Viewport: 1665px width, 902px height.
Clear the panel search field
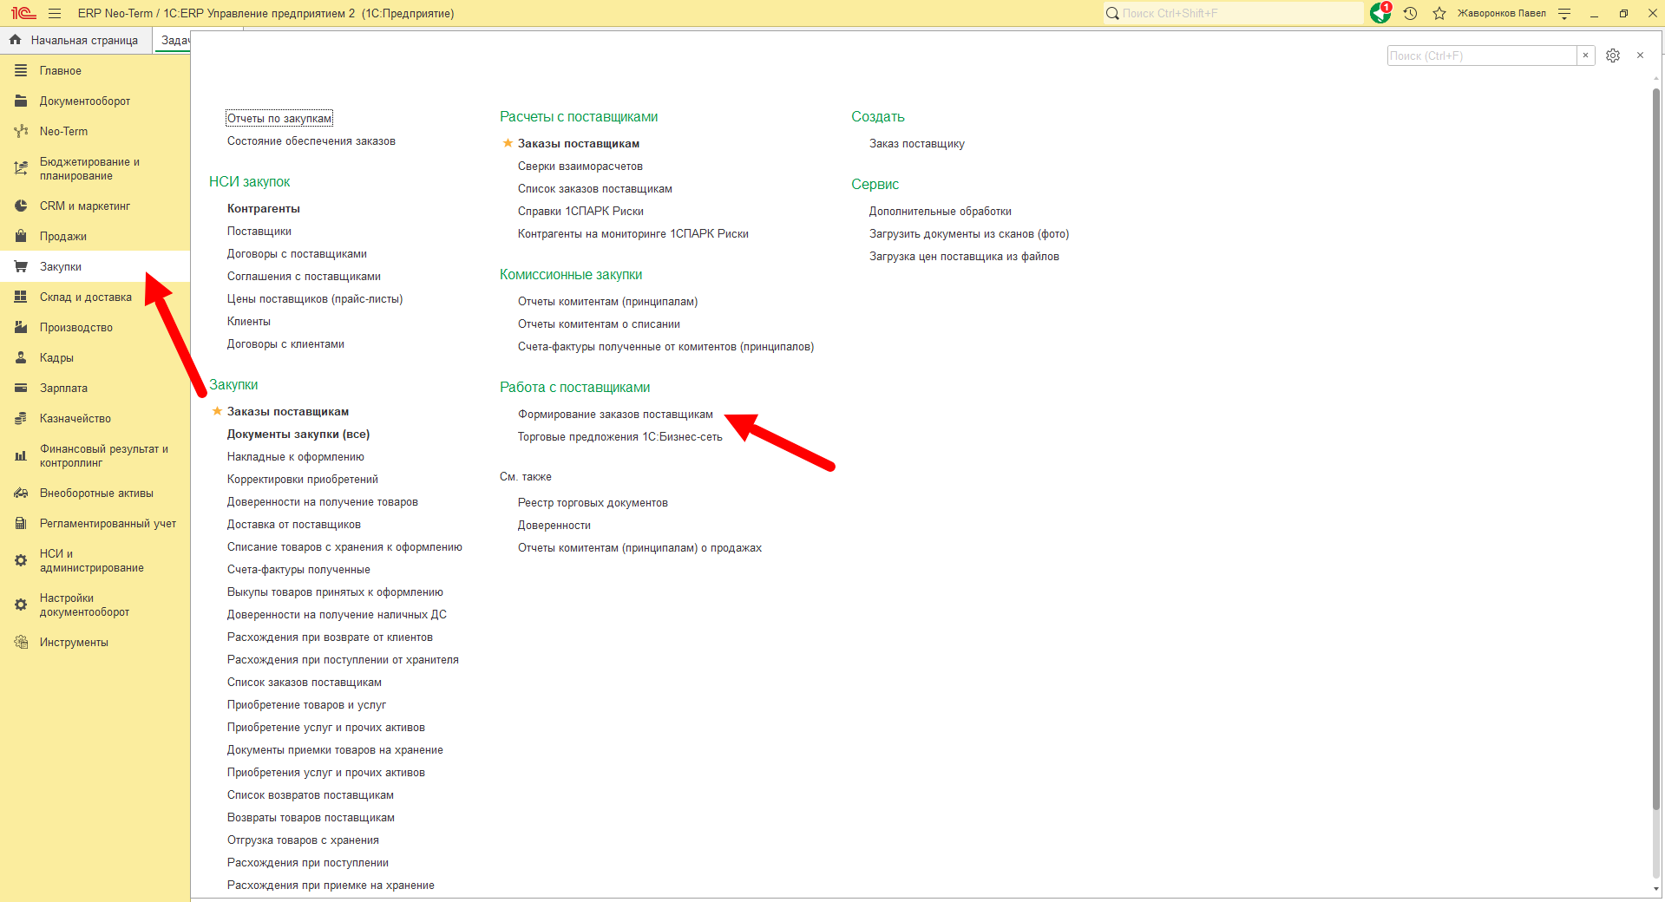1586,56
